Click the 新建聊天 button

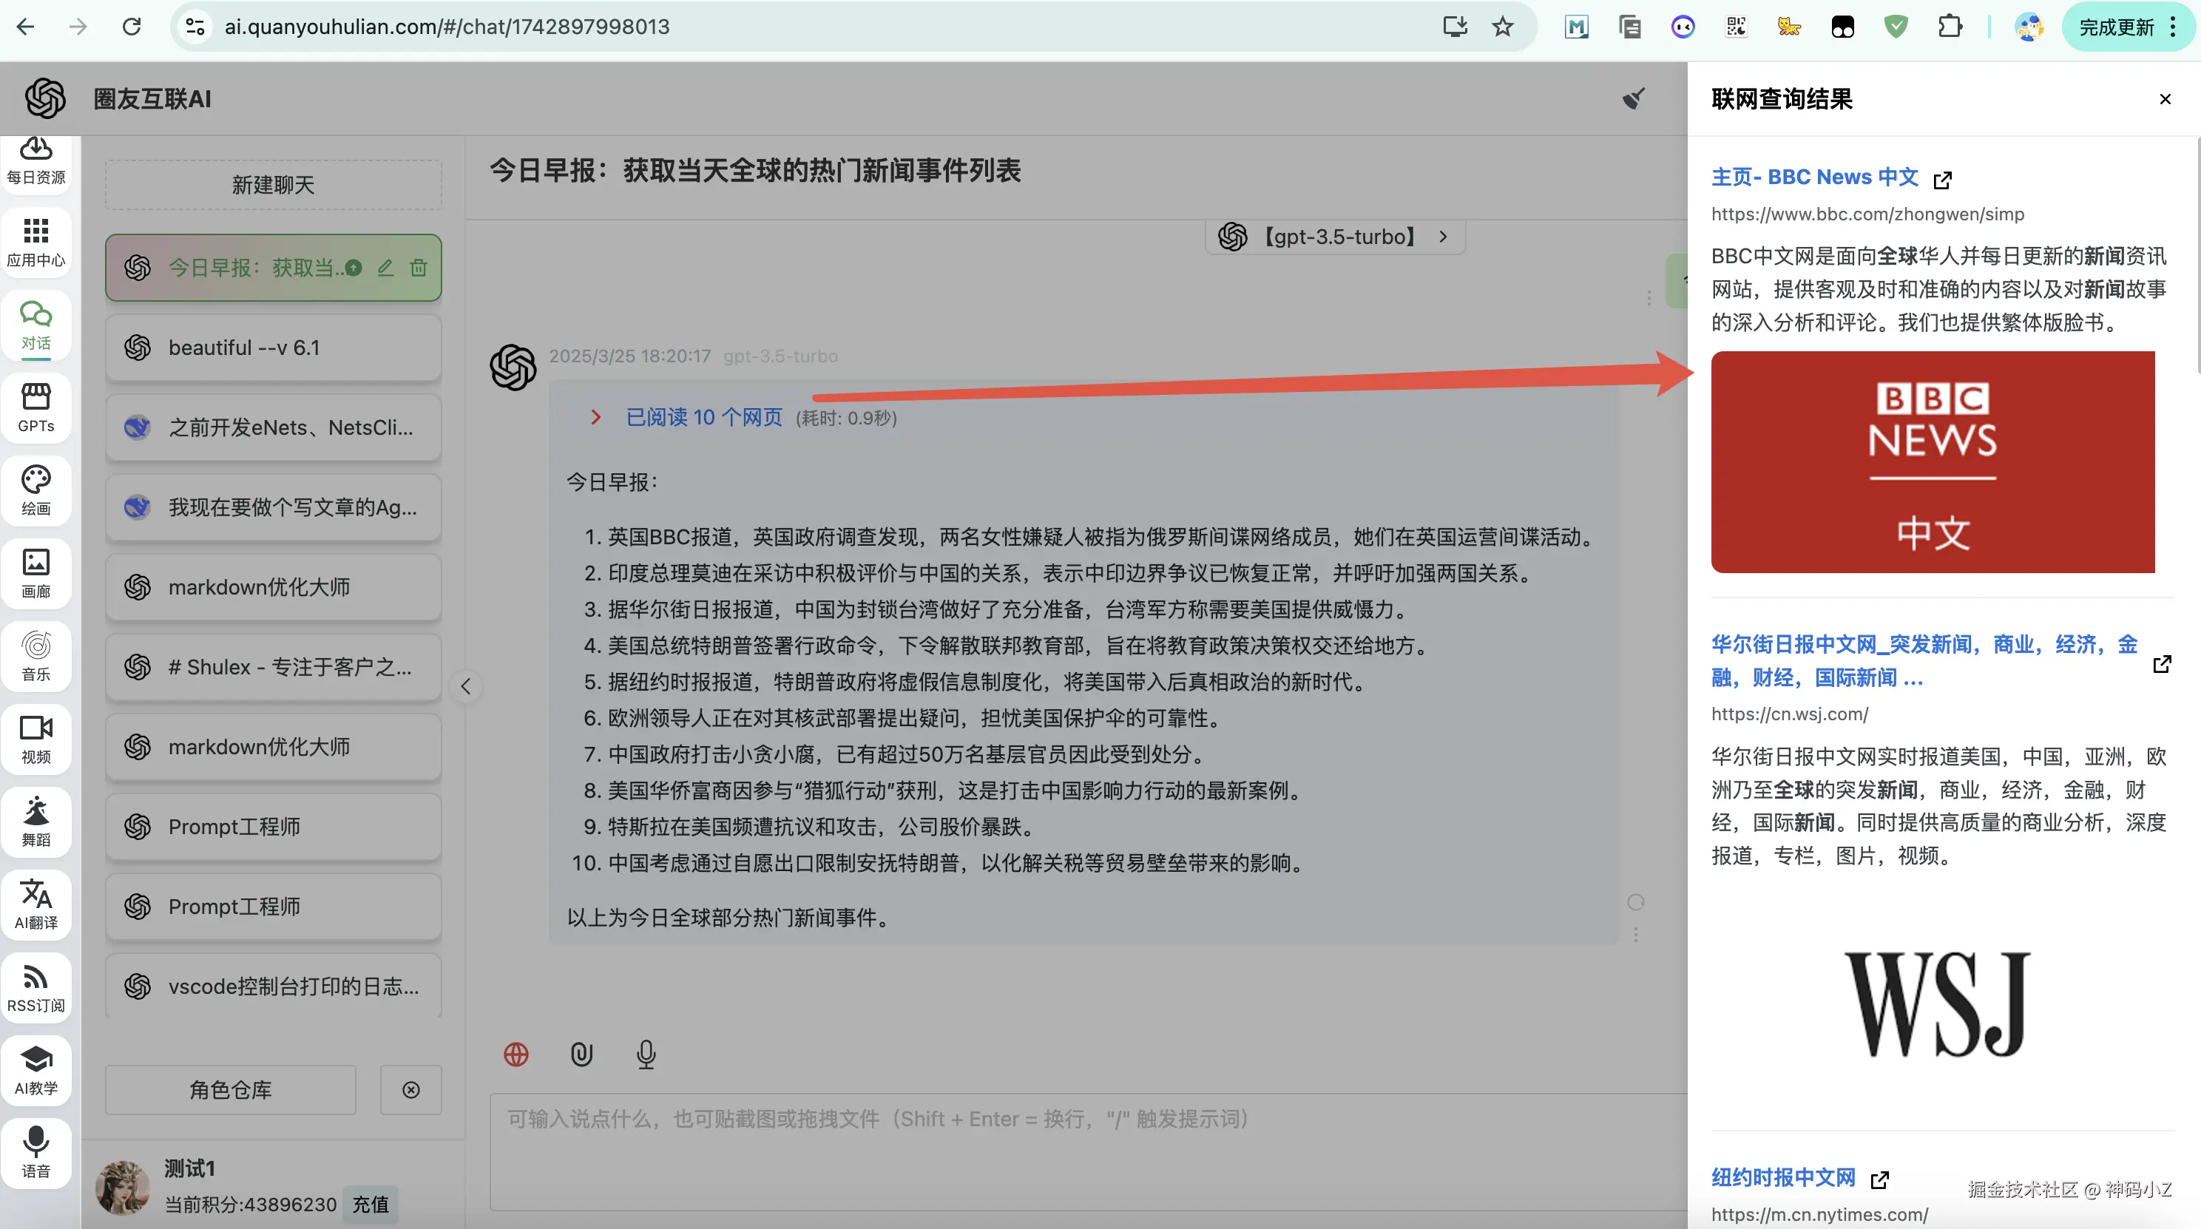[x=274, y=184]
